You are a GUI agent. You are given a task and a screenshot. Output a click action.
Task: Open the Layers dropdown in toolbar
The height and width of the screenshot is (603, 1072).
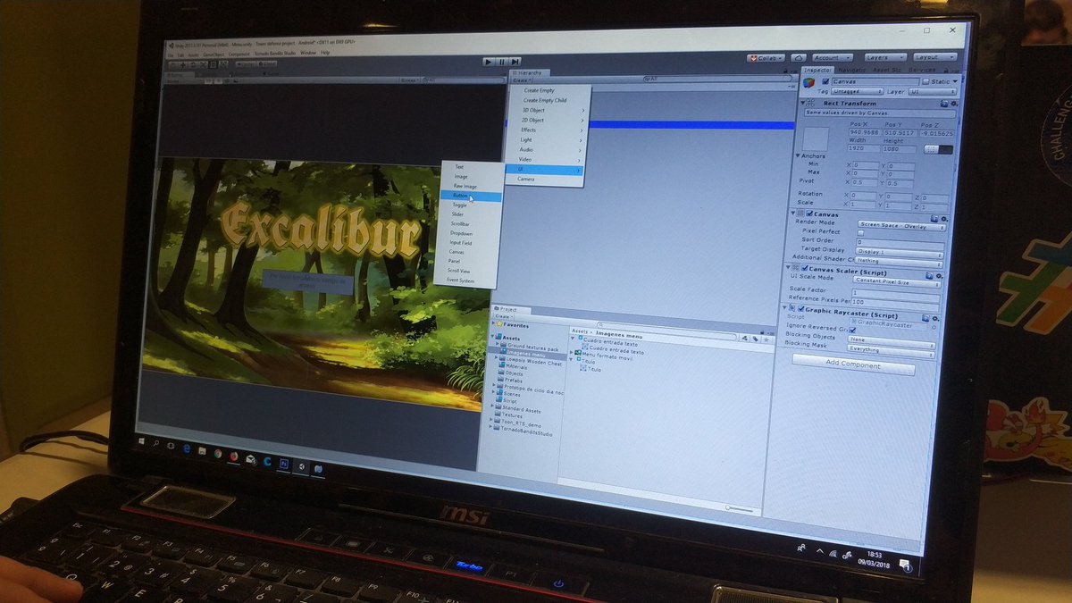click(x=885, y=57)
